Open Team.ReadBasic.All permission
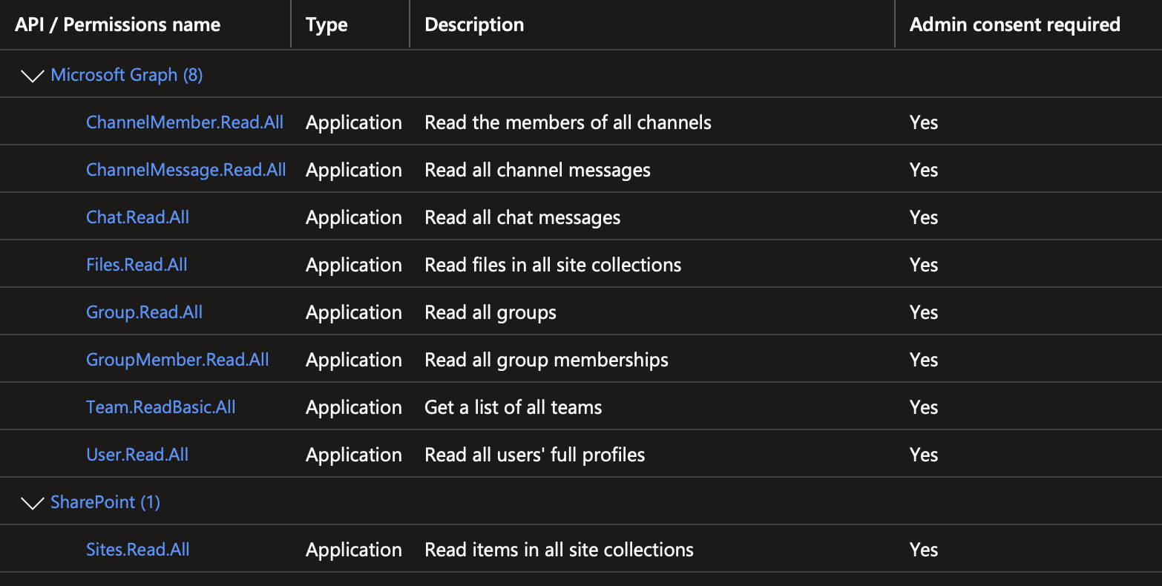The image size is (1162, 586). tap(161, 407)
